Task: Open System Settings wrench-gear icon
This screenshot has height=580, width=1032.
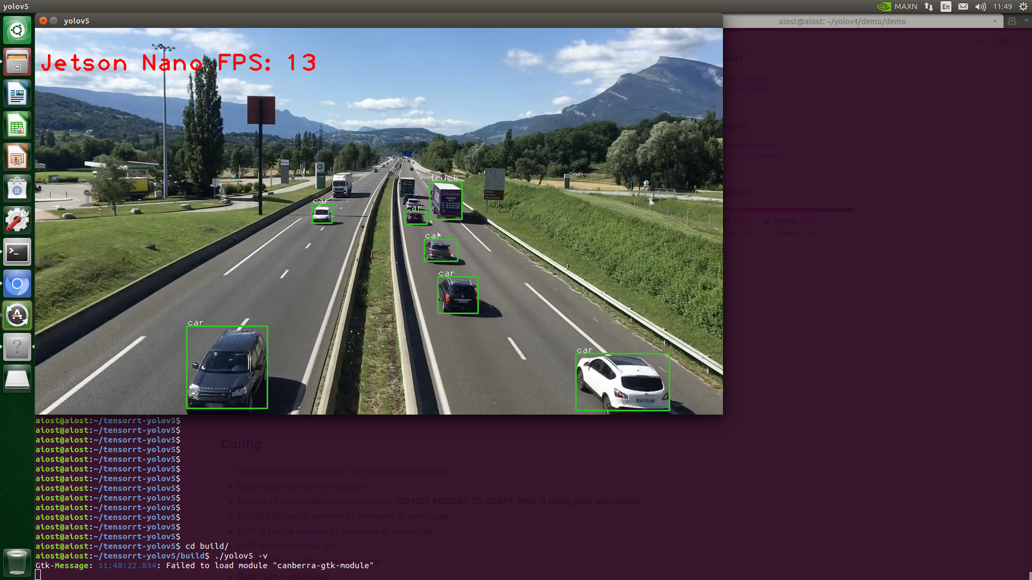Action: (x=17, y=220)
